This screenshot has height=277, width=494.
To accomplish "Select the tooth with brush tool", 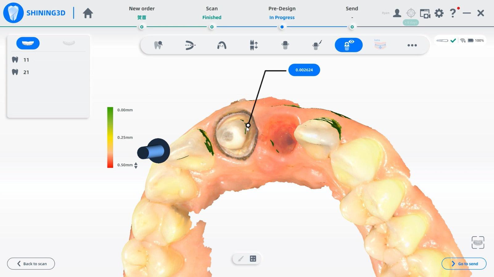I will (317, 45).
